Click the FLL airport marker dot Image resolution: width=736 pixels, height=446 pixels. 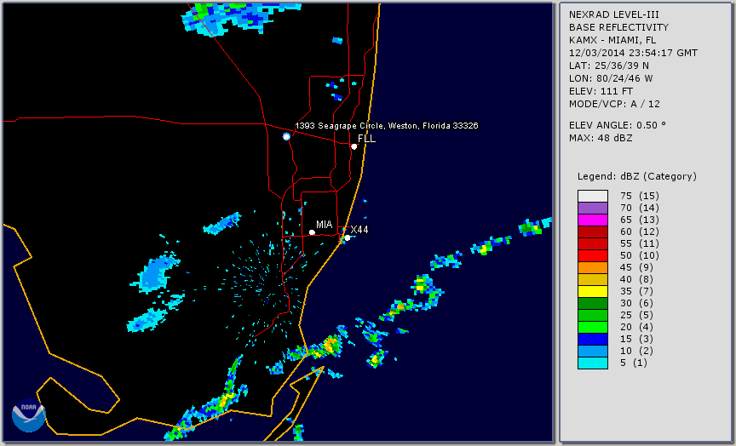coord(354,146)
